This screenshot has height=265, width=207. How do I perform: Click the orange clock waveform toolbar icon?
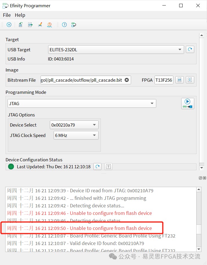50,25
